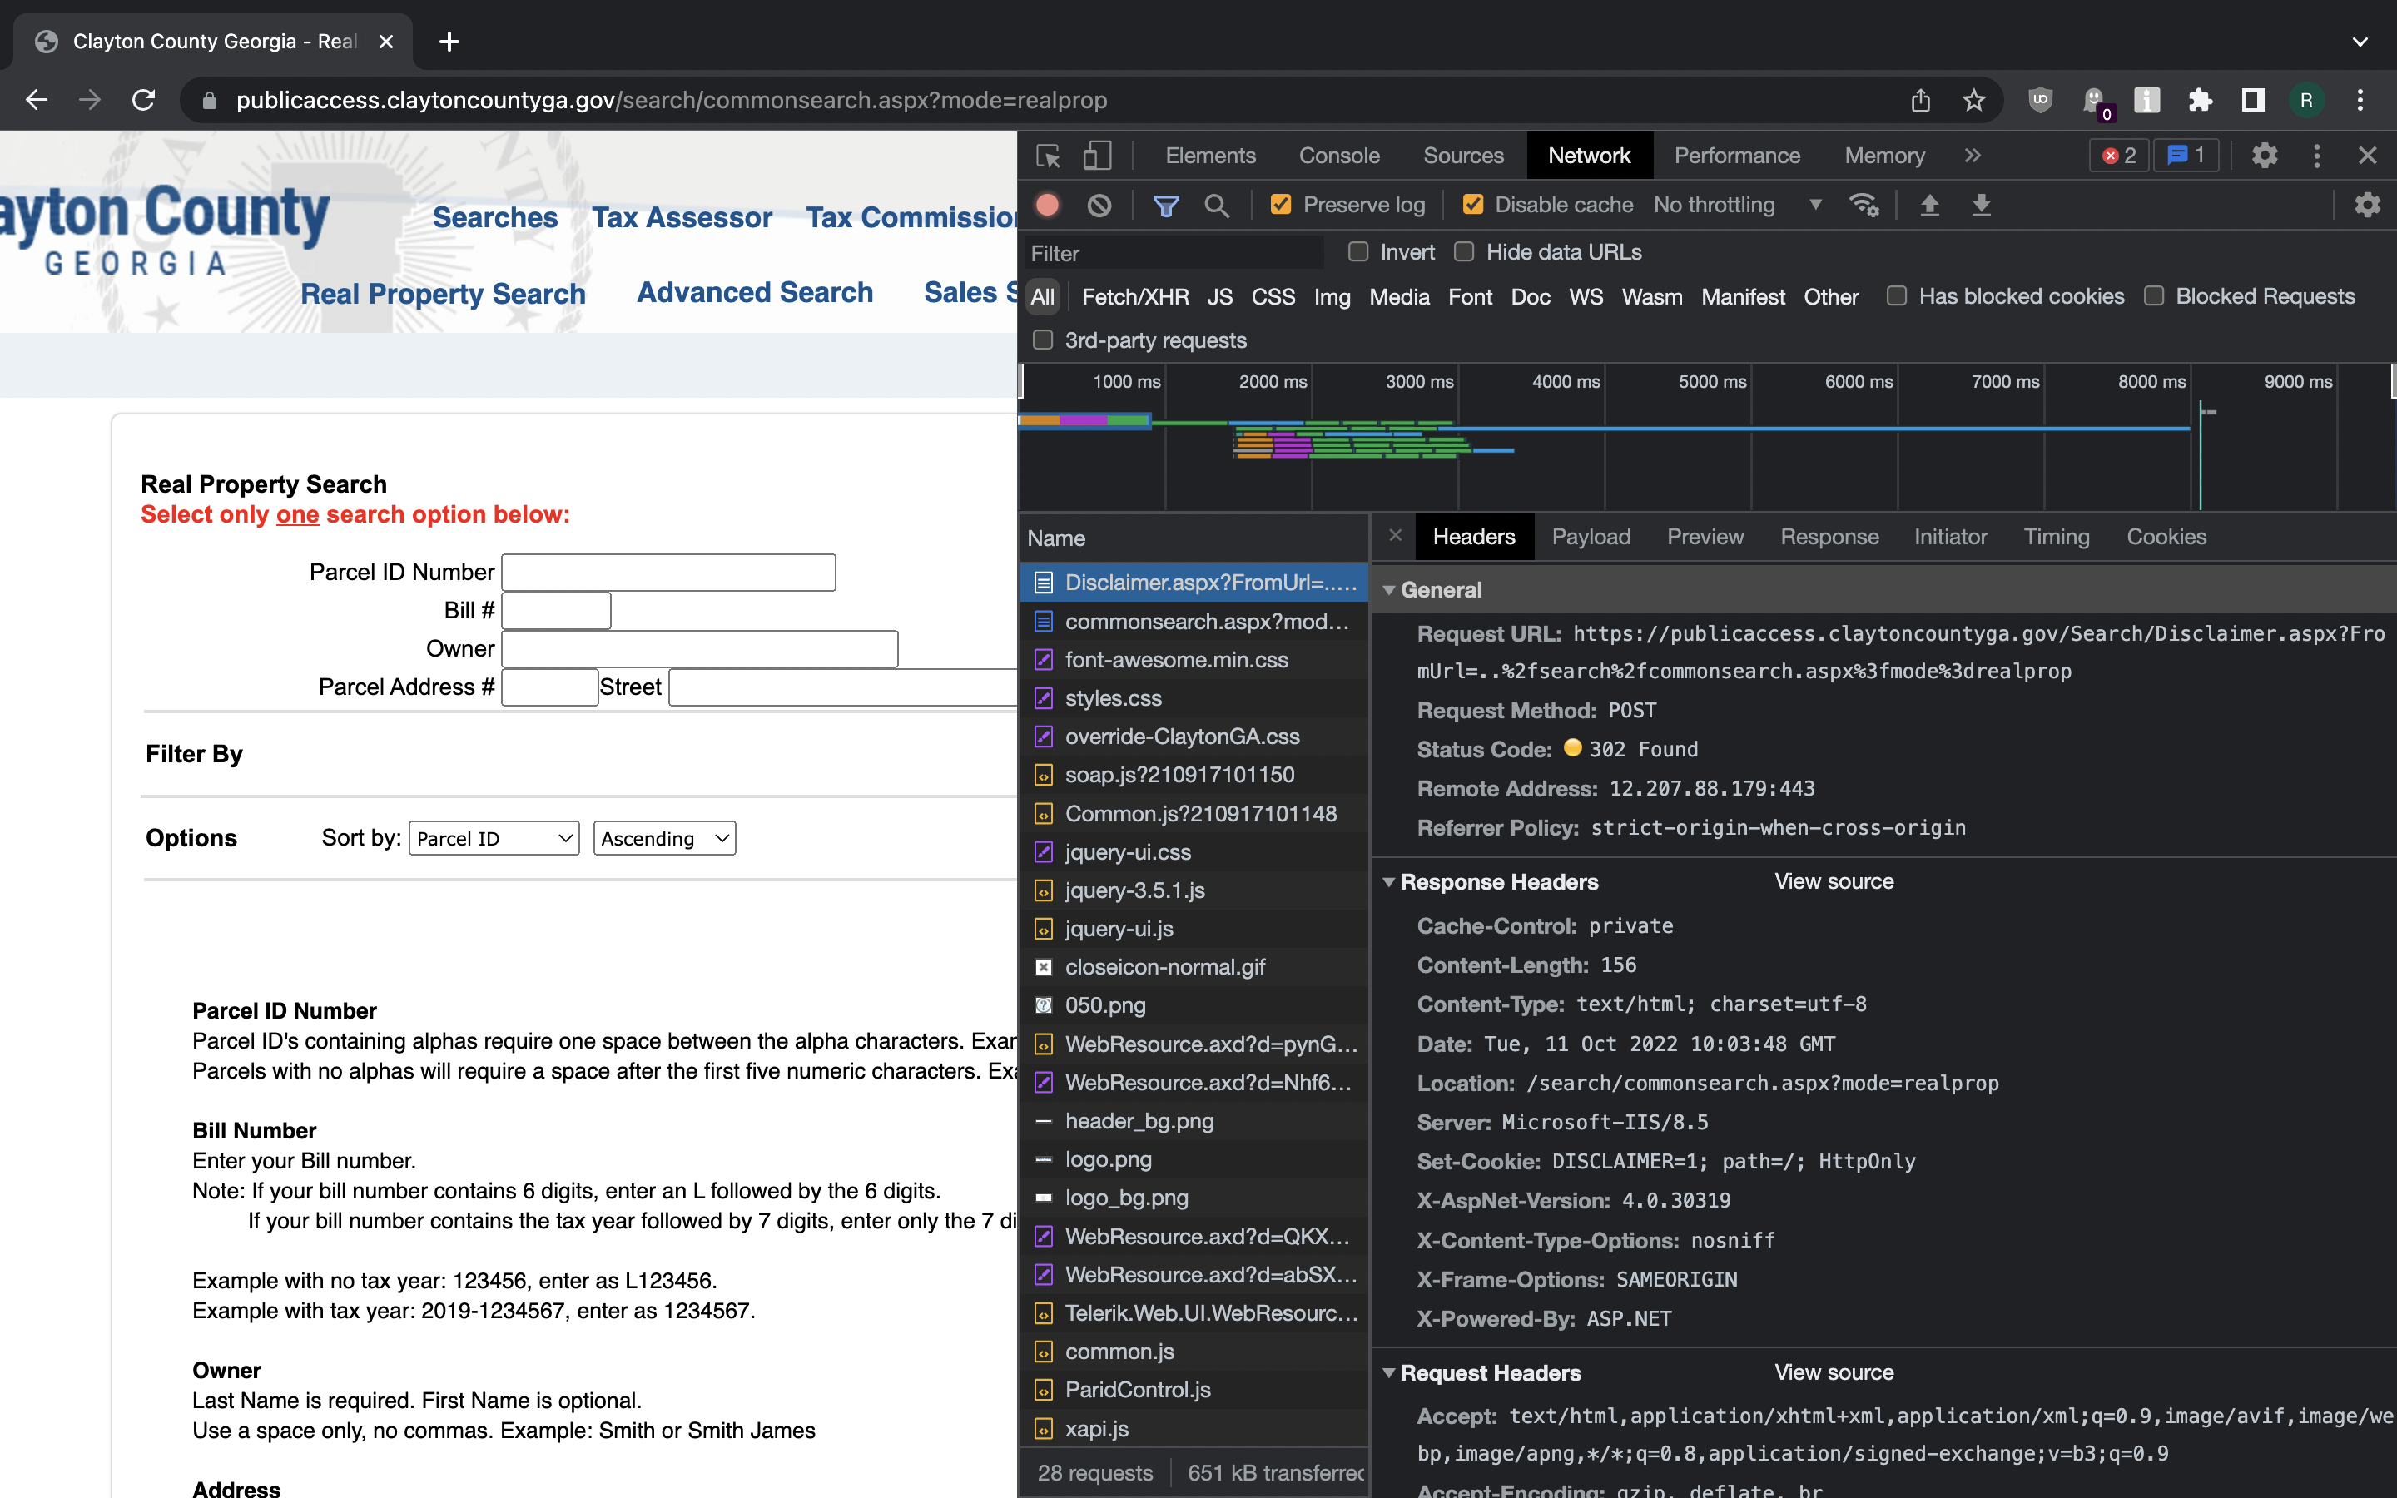Image resolution: width=2397 pixels, height=1498 pixels.
Task: Open the Cookies tab
Action: point(2166,537)
